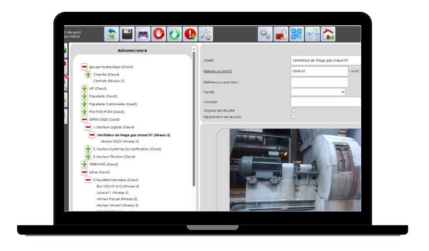
Task: Click the Référence GMAO link label
Action: click(x=218, y=71)
